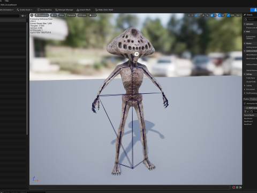
Task: Select the second curve in the list
Action: (x=248, y=121)
